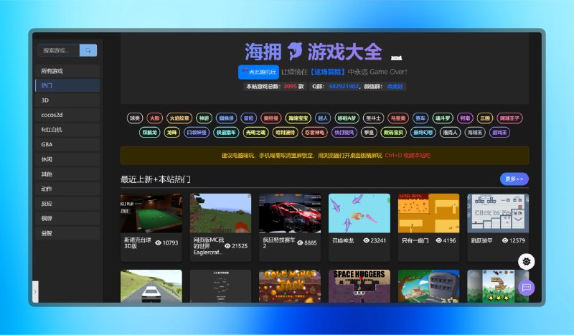
Task: Click the magnifier search button
Action: [x=88, y=50]
